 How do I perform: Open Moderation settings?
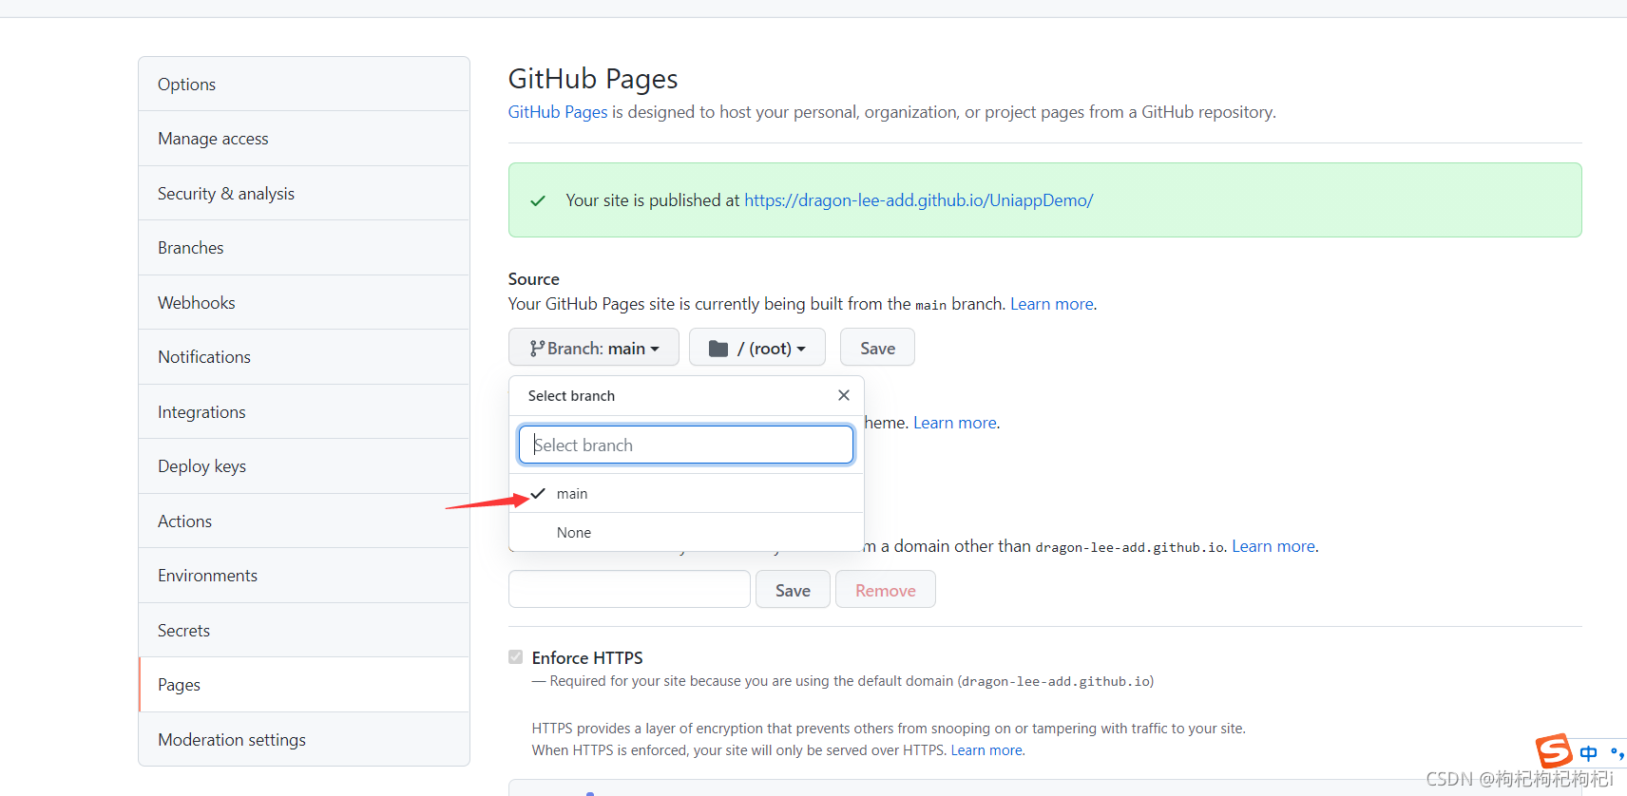coord(304,740)
